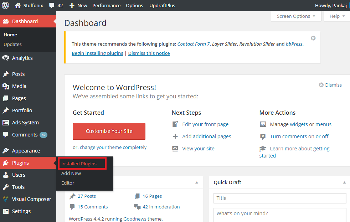Click the 42 pending comments badge

[43, 135]
